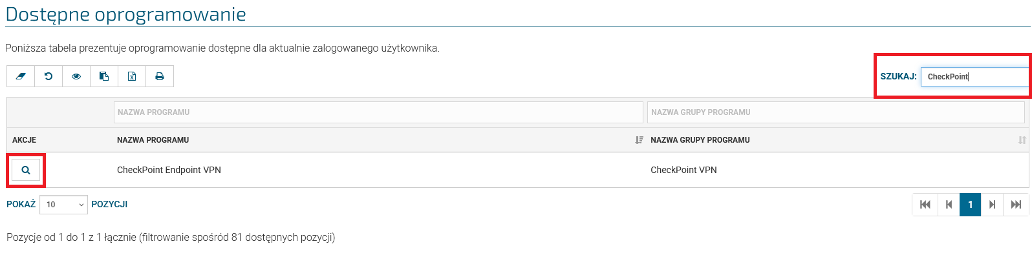Viewport: 1032px width, 277px height.
Task: Click the Nazwa programu filter input
Action: pos(378,112)
